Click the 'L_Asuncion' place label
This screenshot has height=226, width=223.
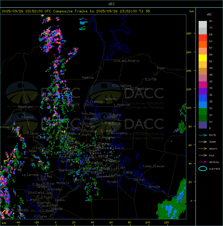(122, 105)
